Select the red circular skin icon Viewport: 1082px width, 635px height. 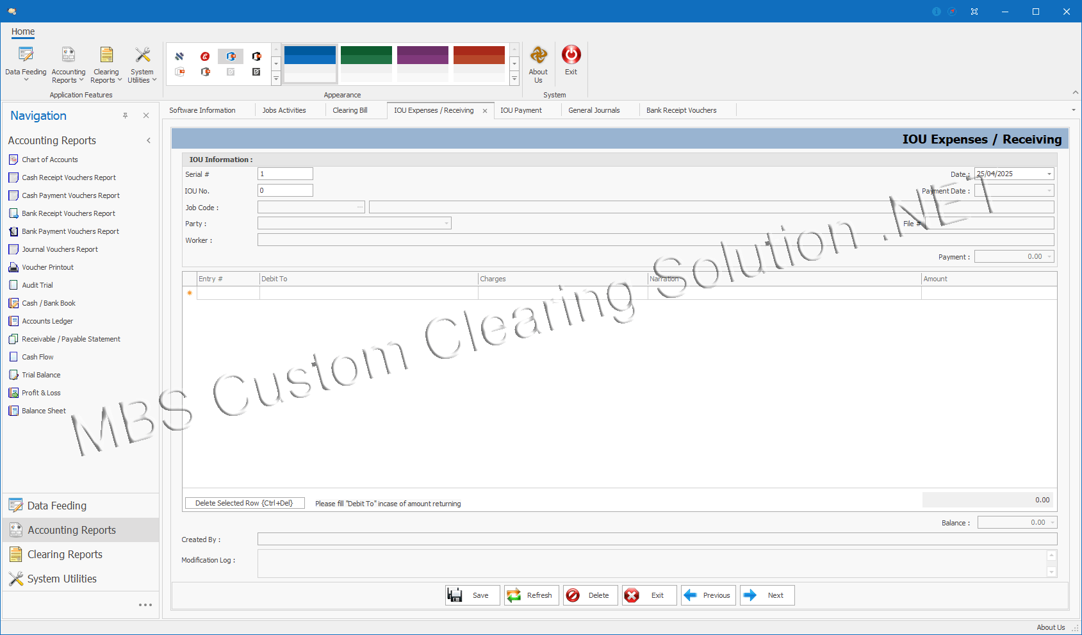pos(205,56)
